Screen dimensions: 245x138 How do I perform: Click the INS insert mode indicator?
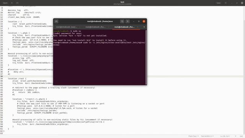coord(241,136)
